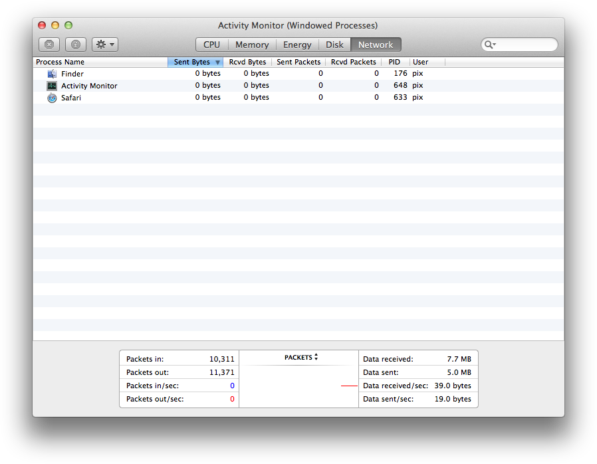
Task: Open the gear action menu
Action: point(105,45)
